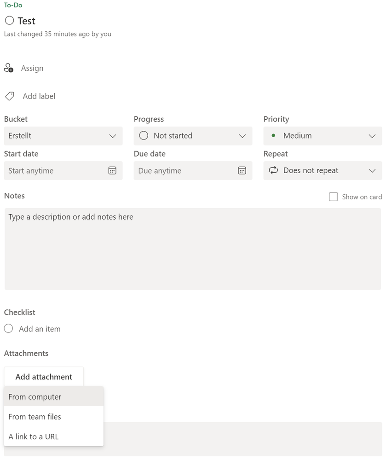This screenshot has width=392, height=460.
Task: Tick the Show on card checkbox
Action: pos(334,197)
